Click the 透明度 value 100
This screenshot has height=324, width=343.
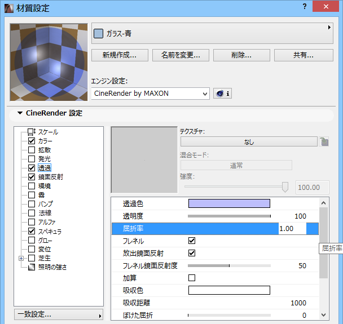coord(300,216)
